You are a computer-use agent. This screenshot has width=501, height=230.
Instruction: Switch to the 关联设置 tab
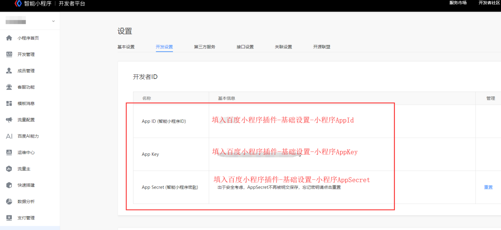[x=283, y=47]
